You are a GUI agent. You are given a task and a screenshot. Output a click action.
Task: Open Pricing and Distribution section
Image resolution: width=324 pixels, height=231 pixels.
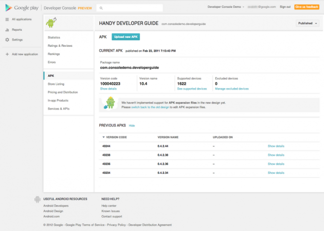[63, 92]
